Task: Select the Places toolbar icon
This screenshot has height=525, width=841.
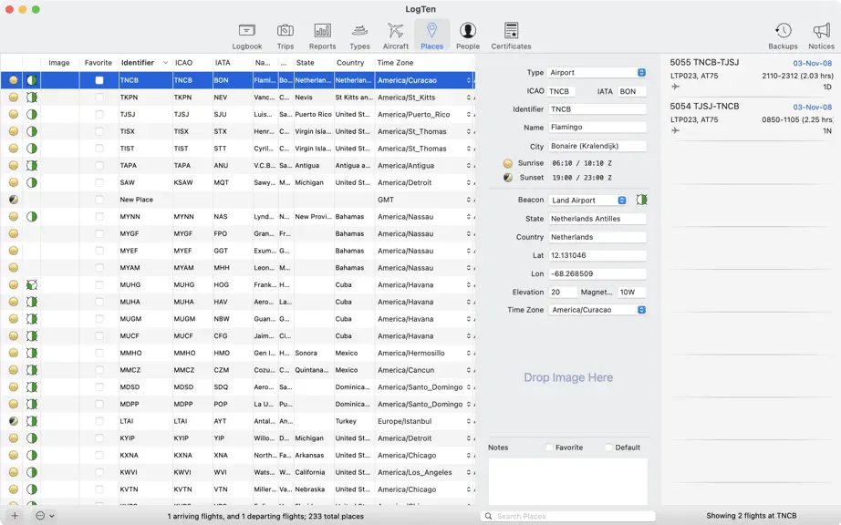Action: click(x=431, y=36)
